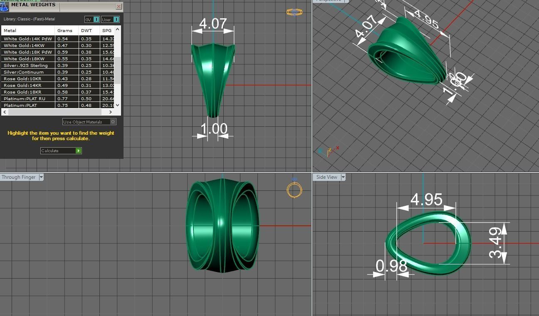
Task: Sort by the SPG column header
Action: pos(107,30)
